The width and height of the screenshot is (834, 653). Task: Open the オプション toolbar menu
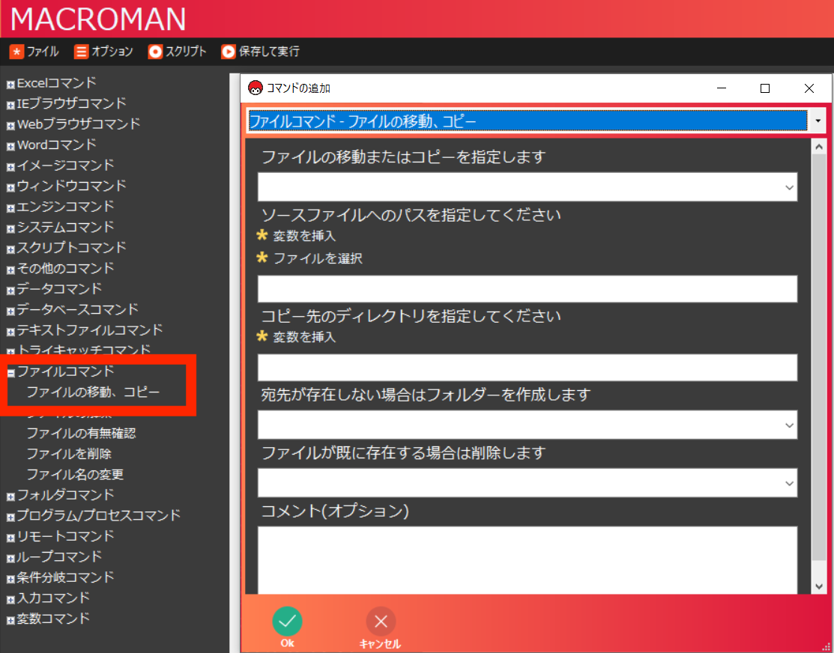103,52
